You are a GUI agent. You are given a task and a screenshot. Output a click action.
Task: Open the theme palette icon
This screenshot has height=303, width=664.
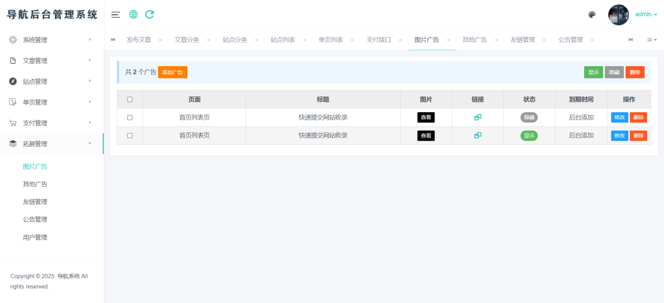(592, 15)
